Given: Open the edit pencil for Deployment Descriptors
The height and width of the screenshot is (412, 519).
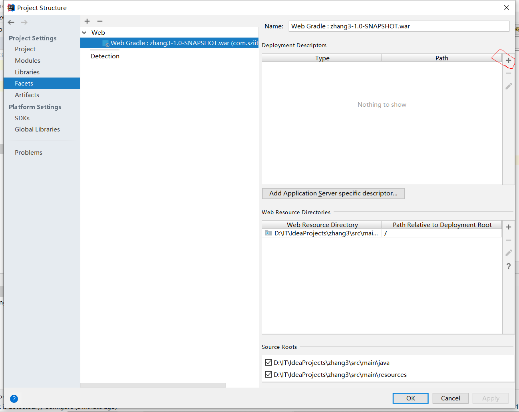Looking at the screenshot, I should click(x=508, y=86).
